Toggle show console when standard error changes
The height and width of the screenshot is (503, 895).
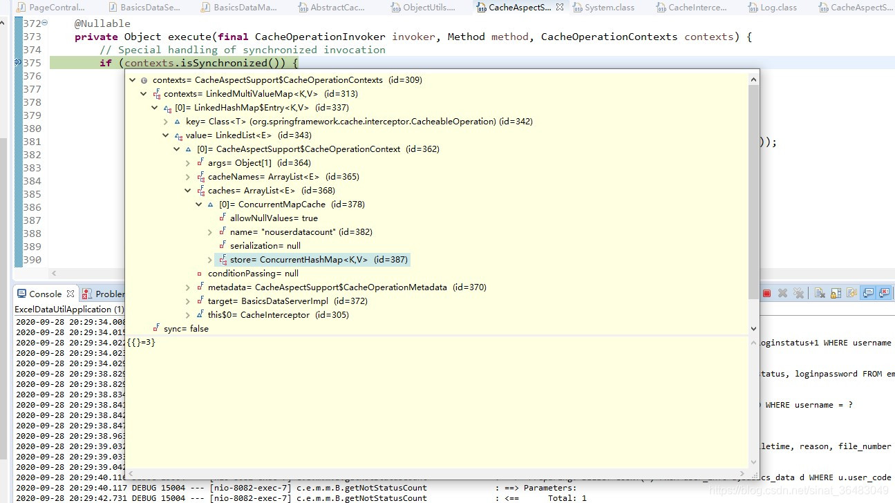883,293
